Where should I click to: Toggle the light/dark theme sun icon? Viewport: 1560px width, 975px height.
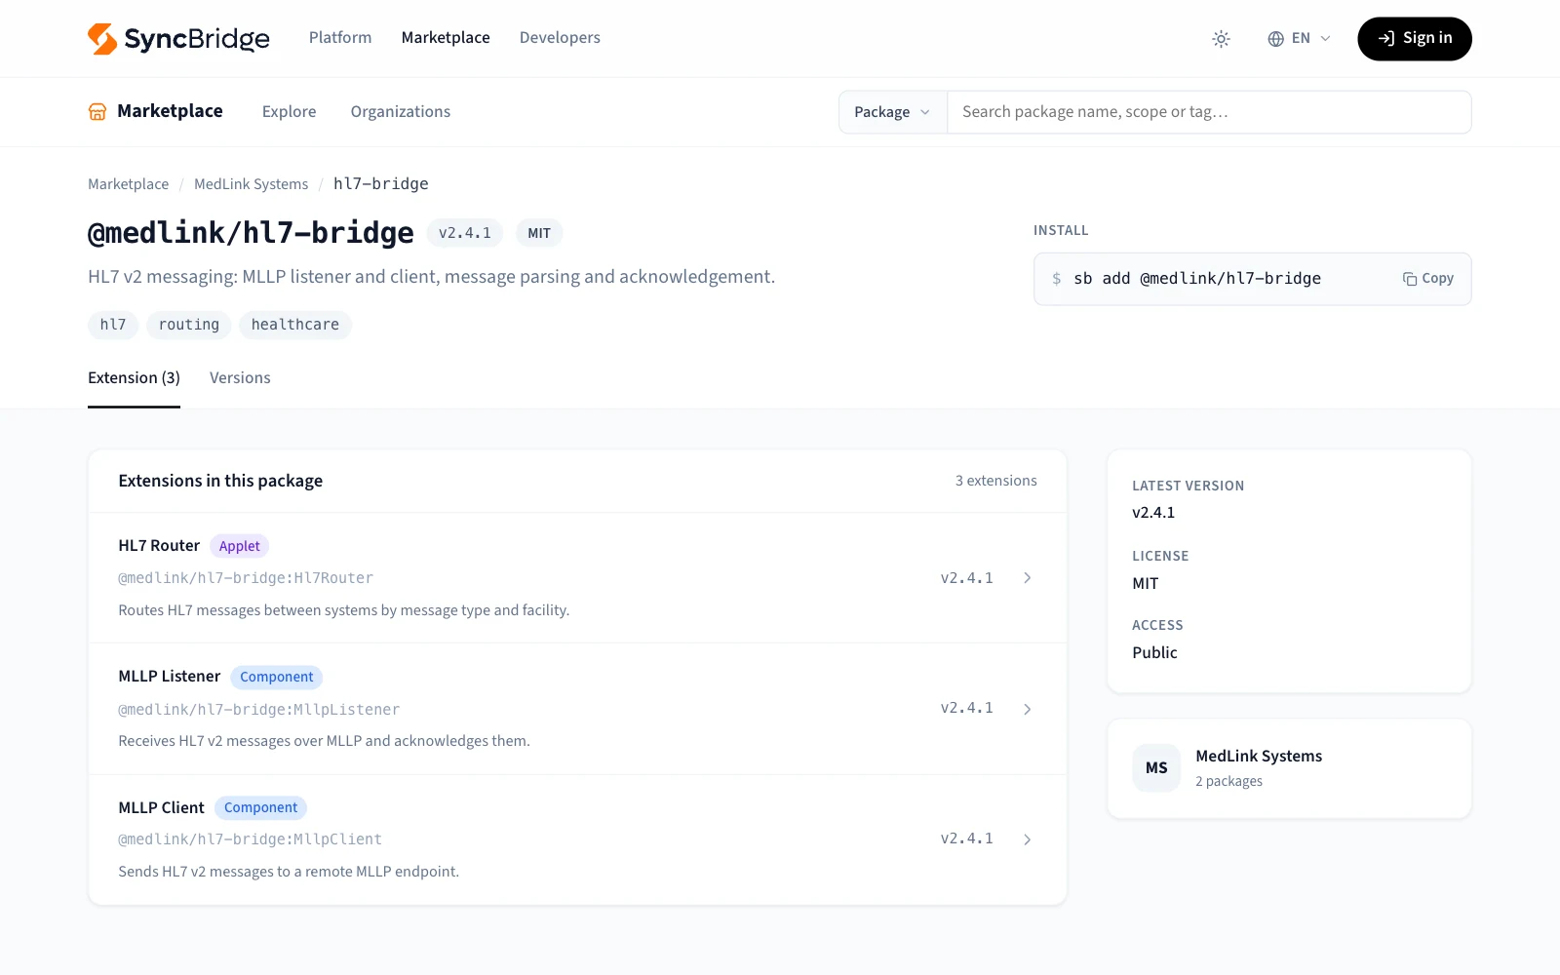point(1221,39)
